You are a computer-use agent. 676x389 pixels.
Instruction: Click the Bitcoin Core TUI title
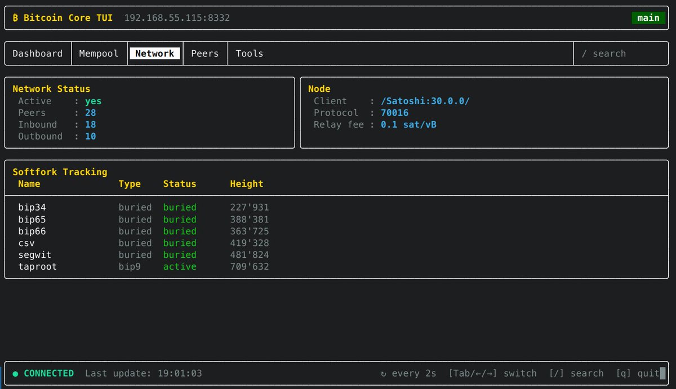tap(68, 18)
